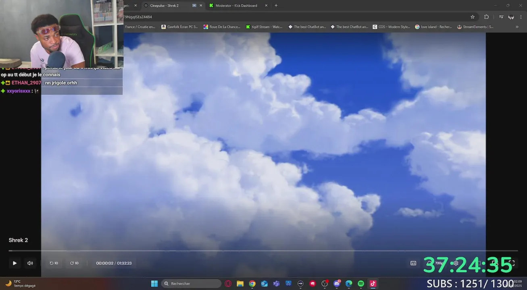Toggle subtitles in the video player
Viewport: 527px width, 290px height.
(x=413, y=263)
